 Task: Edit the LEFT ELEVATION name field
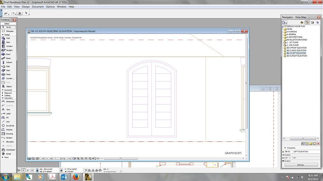[x=306, y=152]
